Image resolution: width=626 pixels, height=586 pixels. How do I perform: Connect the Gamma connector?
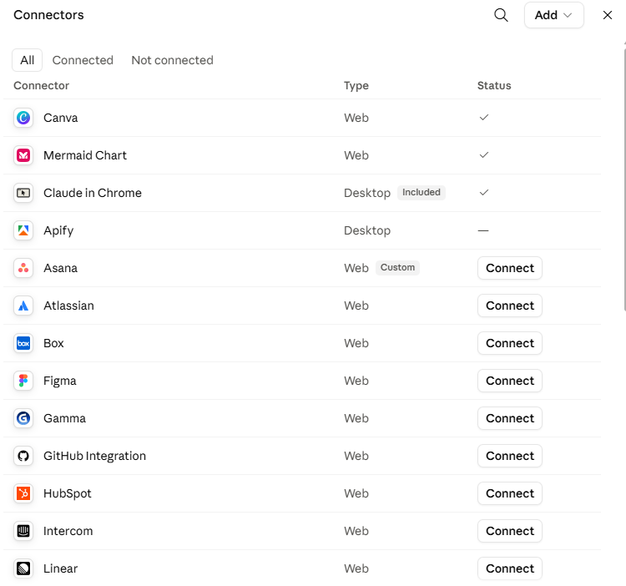510,418
